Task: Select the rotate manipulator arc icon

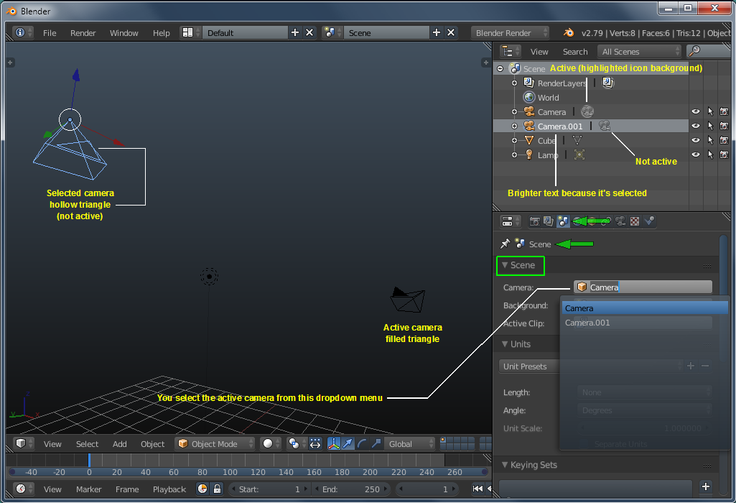Action: (362, 443)
